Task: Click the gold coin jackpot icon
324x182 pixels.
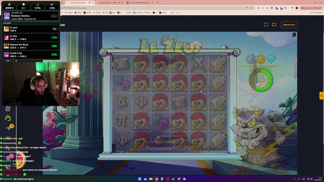Action: pos(260,59)
